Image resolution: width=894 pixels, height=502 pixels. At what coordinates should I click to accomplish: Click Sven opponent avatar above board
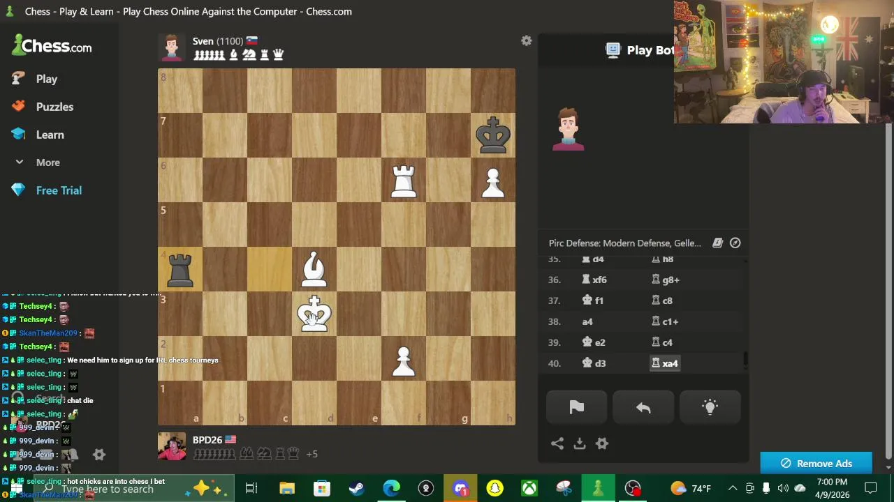(172, 47)
